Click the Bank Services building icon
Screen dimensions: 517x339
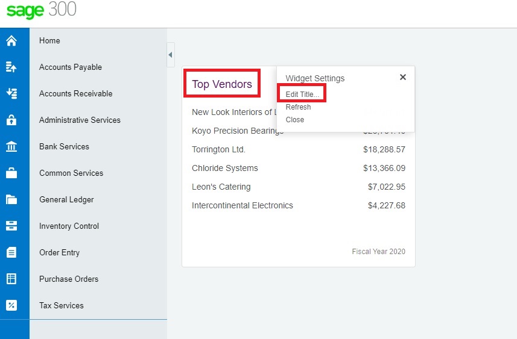(x=11, y=146)
